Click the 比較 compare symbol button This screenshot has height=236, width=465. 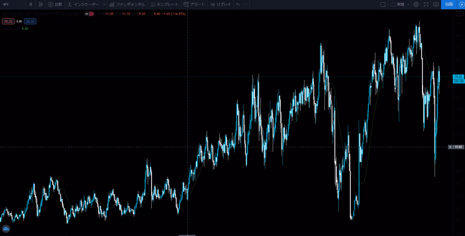(55, 4)
